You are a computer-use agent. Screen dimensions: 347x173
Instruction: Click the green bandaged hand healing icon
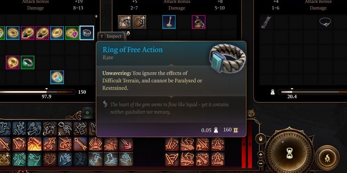(x=19, y=159)
